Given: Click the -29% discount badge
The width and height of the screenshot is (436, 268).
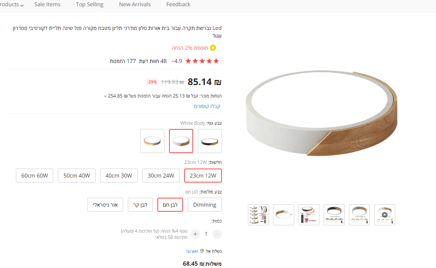Looking at the screenshot, I should click(152, 82).
